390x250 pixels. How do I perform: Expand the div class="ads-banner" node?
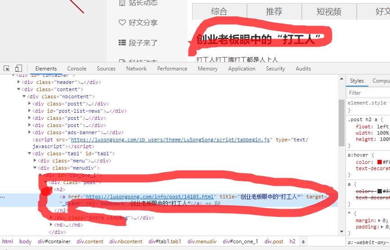click(x=30, y=132)
